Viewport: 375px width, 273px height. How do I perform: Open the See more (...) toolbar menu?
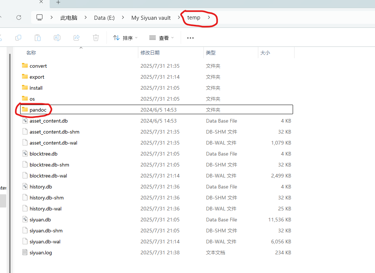(x=190, y=38)
